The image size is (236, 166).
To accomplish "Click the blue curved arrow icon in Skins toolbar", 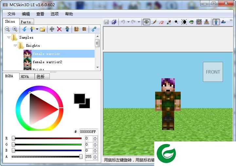I will (24, 29).
